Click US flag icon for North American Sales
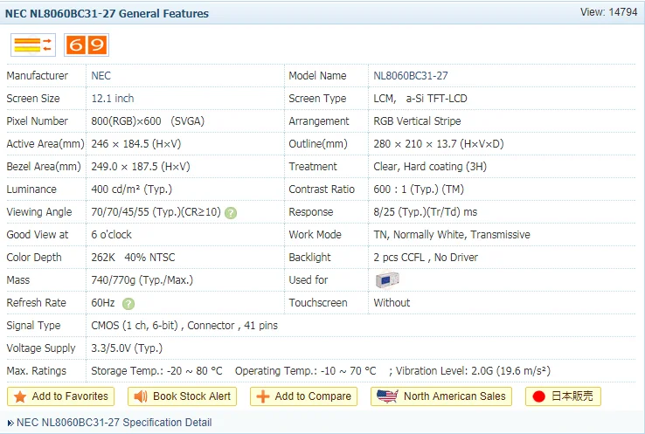Viewport: 645px width, 434px height. click(387, 396)
